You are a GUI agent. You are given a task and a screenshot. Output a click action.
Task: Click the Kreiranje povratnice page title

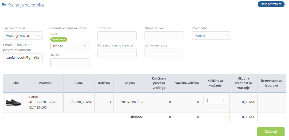(26, 5)
